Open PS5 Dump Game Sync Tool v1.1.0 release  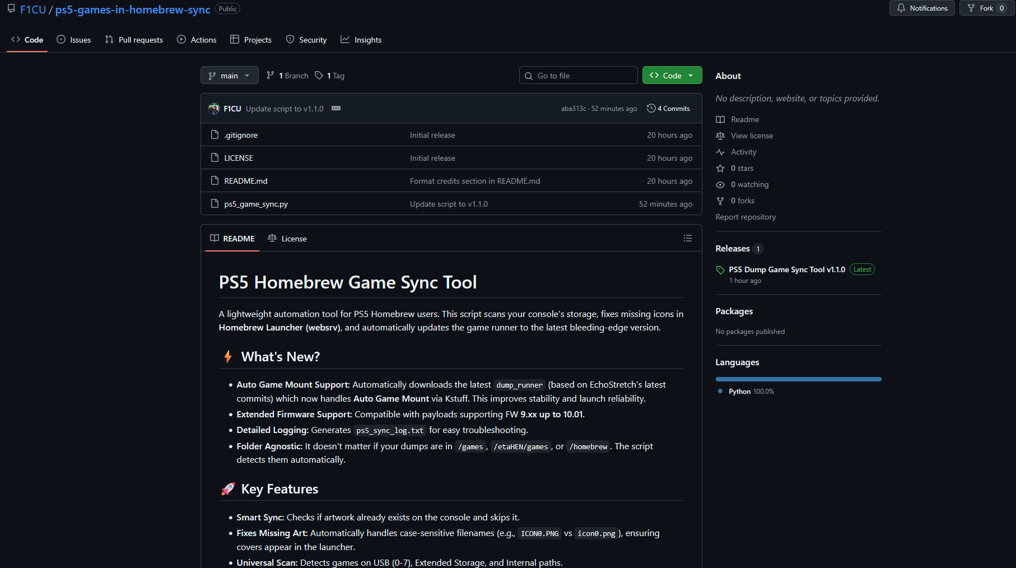click(787, 269)
